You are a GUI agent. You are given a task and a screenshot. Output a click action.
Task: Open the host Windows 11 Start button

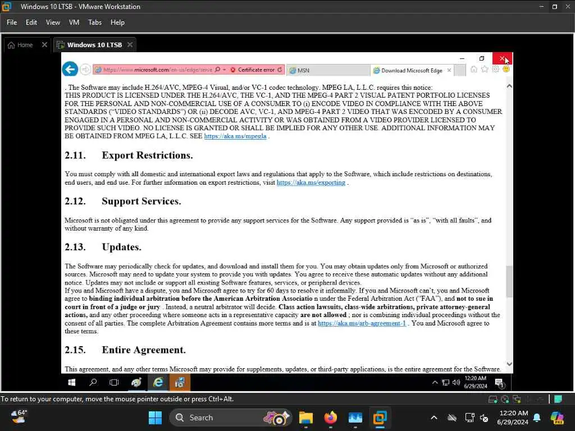pos(155,418)
